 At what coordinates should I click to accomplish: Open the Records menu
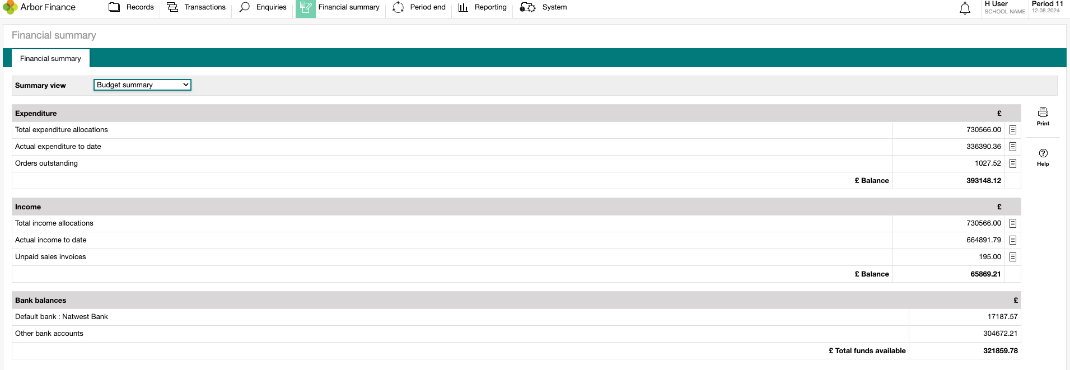(x=140, y=7)
